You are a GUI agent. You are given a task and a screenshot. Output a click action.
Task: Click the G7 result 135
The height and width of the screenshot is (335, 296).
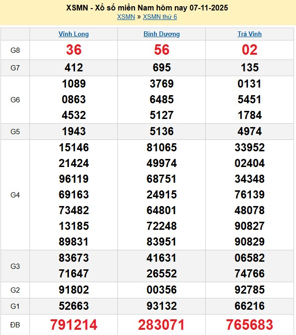click(x=249, y=68)
